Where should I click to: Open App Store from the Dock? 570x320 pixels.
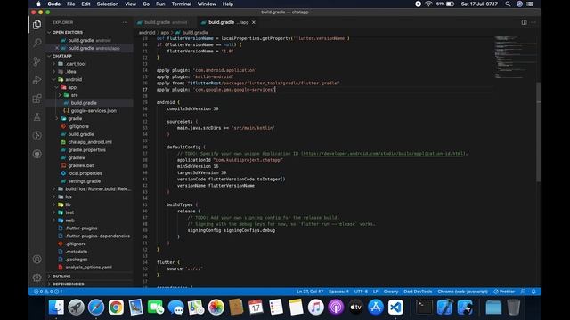tap(376, 308)
